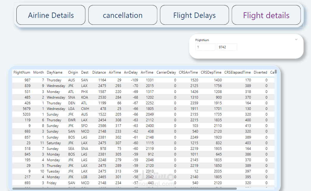Click the FlightNum maximum value field
This screenshot has height=191, width=311.
[x=227, y=47]
